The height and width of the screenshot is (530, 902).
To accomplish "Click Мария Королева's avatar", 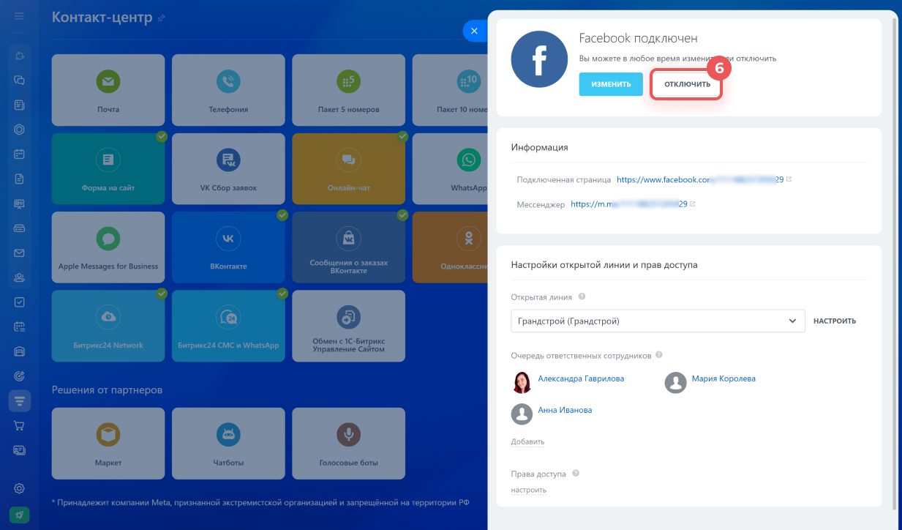I will click(675, 382).
